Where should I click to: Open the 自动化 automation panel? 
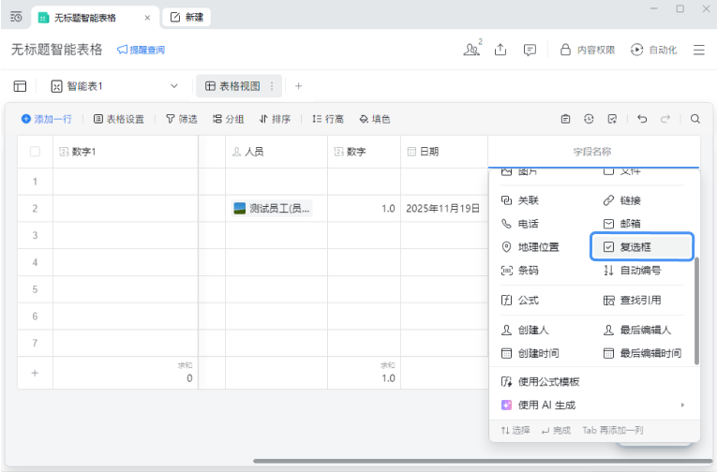coord(653,50)
